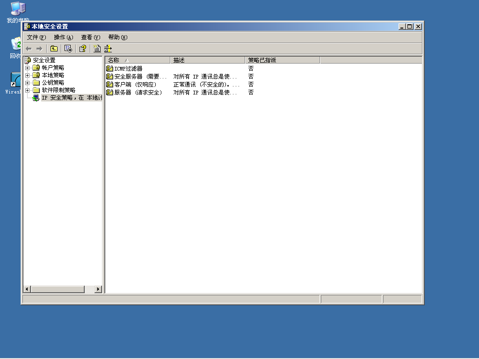The width and height of the screenshot is (479, 359).
Task: Open Help via the question-mark toolbar icon
Action: [83, 49]
